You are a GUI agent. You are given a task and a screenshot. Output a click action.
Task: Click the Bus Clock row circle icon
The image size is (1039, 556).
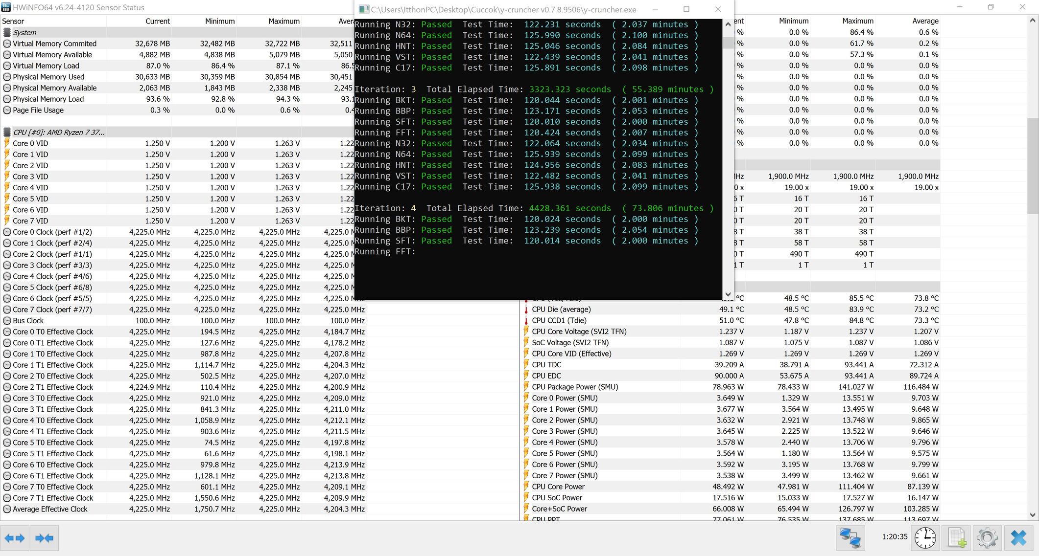[7, 321]
